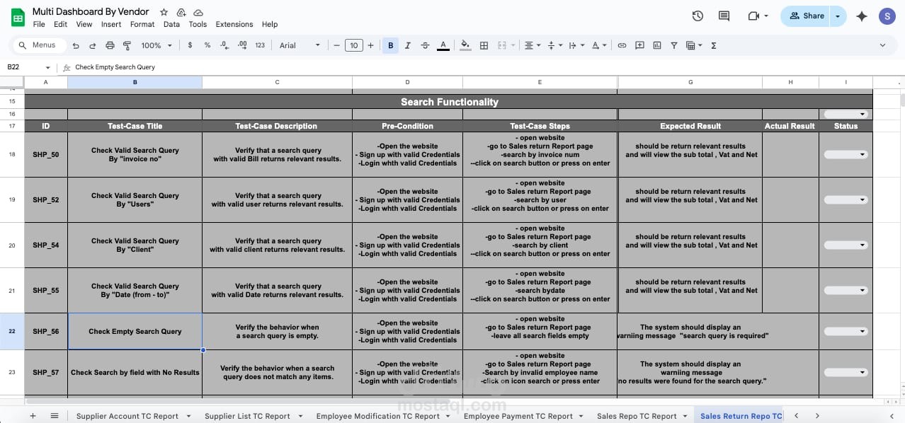The width and height of the screenshot is (905, 423).
Task: Start a Meet call camera icon
Action: [x=753, y=16]
